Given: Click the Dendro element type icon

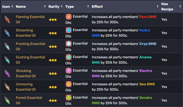Looking at the screenshot, I should [68, 98].
